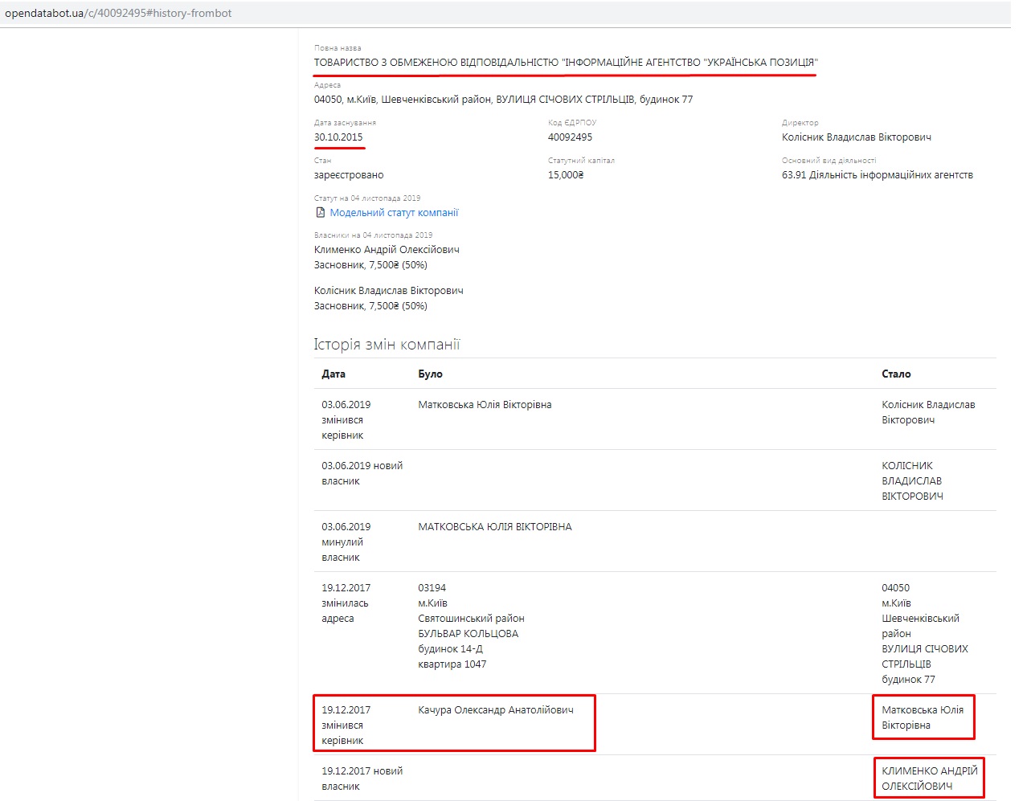Open the Модельний статут компанії link

point(394,213)
